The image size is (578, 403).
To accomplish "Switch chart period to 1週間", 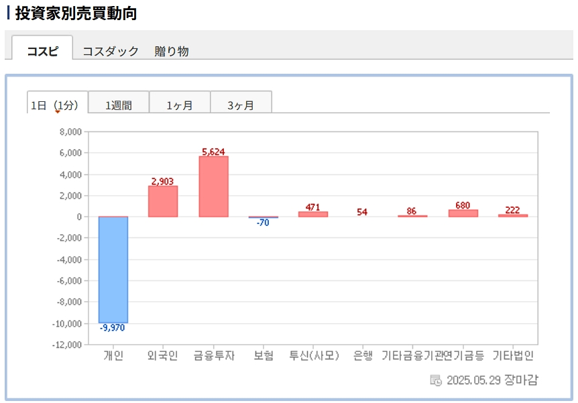I will coord(119,105).
